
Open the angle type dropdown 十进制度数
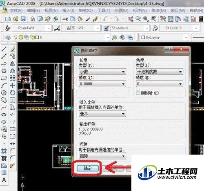coord(160,72)
